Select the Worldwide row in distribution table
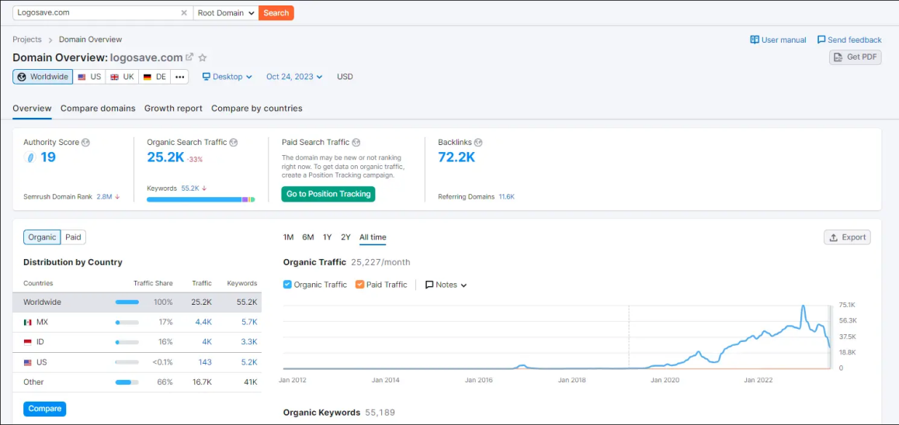Viewport: 899px width, 425px height. point(137,302)
